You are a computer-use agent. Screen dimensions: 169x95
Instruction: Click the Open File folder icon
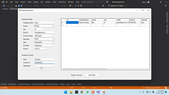[16, 6]
